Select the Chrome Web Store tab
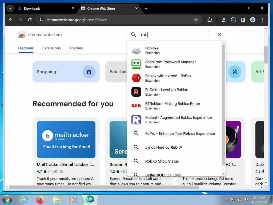This screenshot has width=273, height=205. click(x=110, y=8)
